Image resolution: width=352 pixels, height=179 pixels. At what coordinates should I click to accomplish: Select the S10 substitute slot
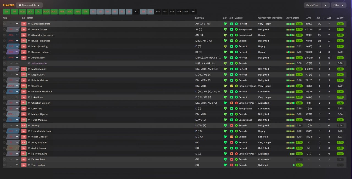click(158, 12)
